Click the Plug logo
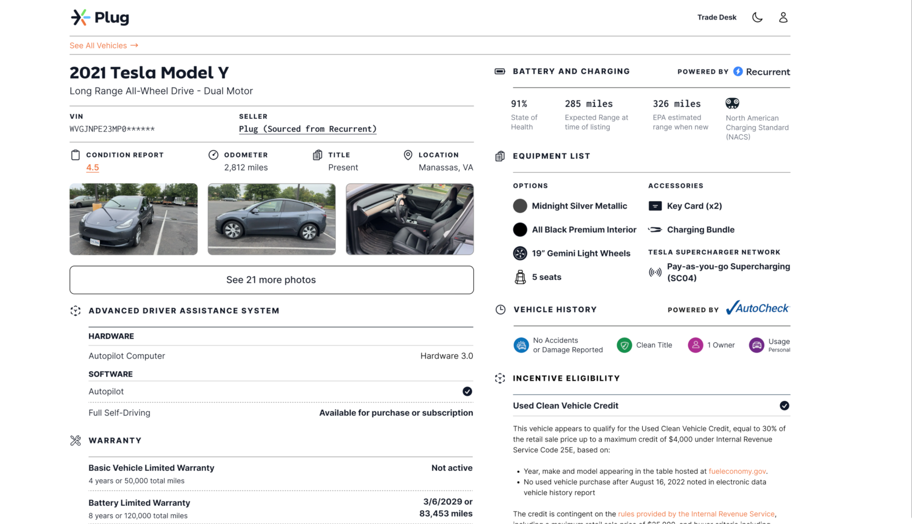Viewport: 912px width, 524px height. [100, 17]
